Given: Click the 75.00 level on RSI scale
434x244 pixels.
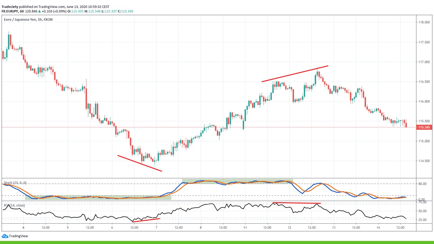Looking at the screenshot, I should [x=422, y=202].
